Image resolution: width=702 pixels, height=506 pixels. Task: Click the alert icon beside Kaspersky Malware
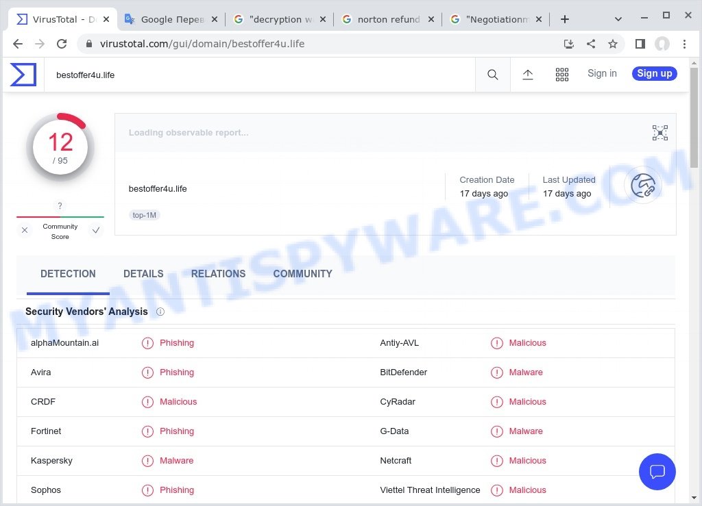(x=147, y=461)
